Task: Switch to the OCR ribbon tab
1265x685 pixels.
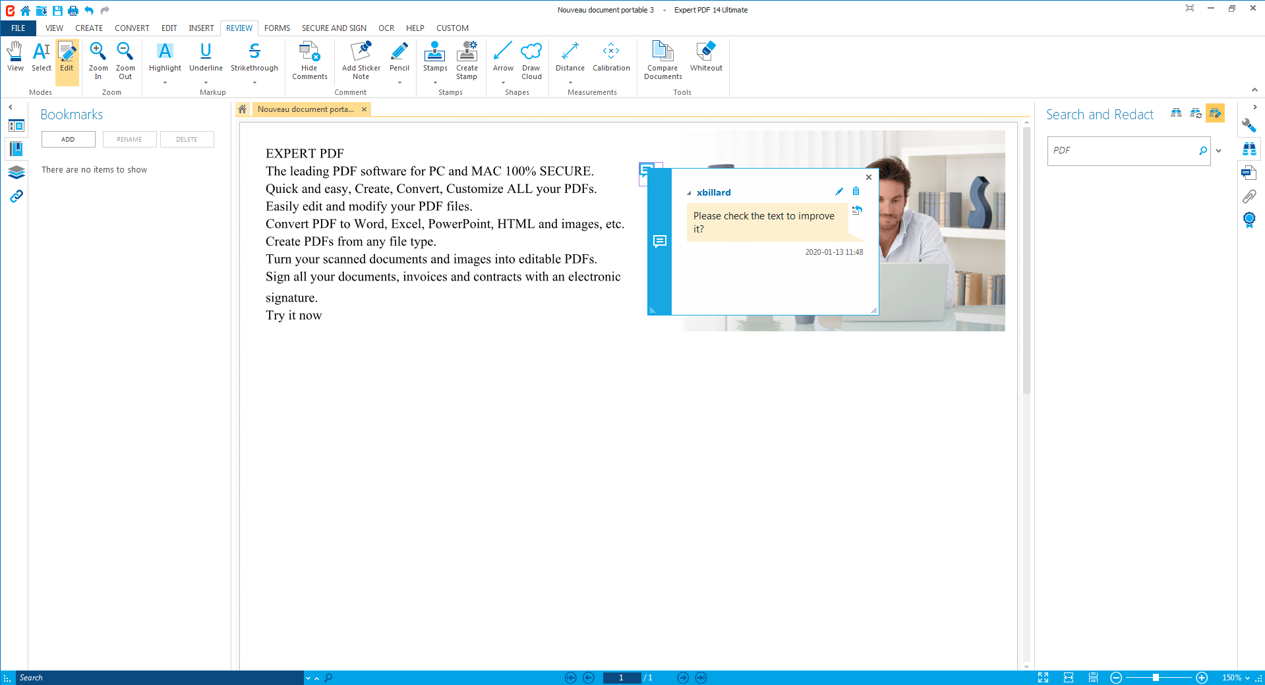Action: pos(386,28)
